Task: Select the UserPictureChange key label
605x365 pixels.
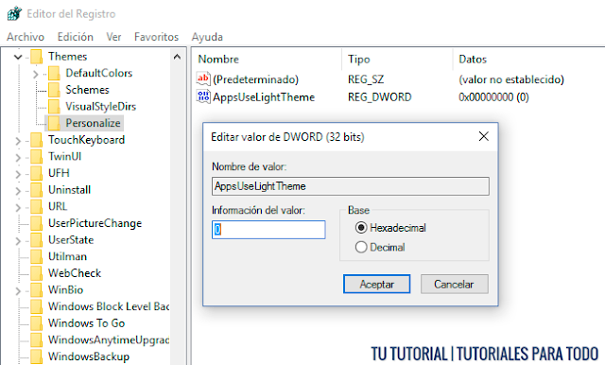Action: click(x=95, y=223)
